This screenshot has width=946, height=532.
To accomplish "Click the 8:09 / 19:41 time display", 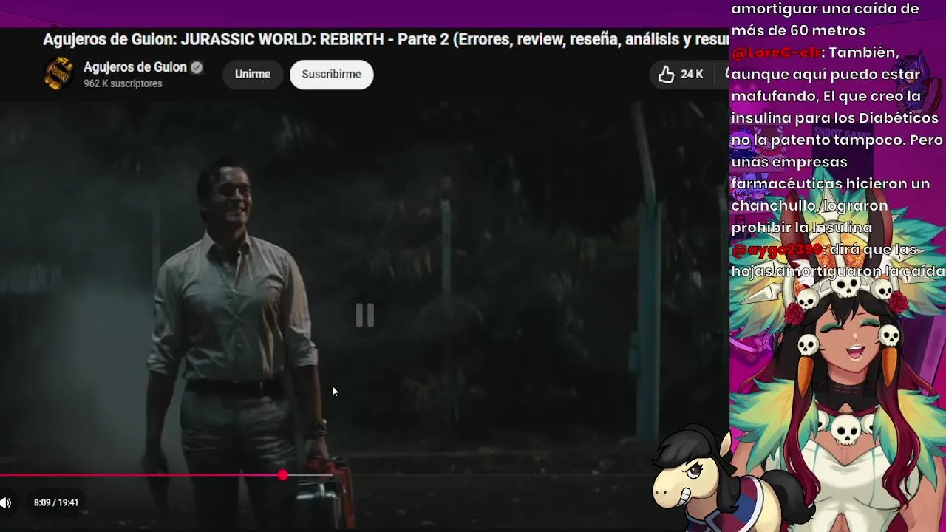I will (56, 502).
